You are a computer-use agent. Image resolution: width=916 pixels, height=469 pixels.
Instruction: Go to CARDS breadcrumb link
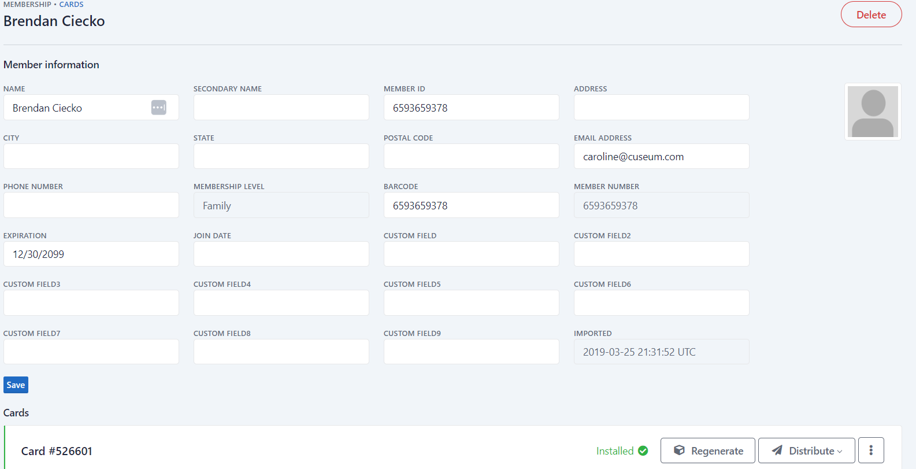71,5
